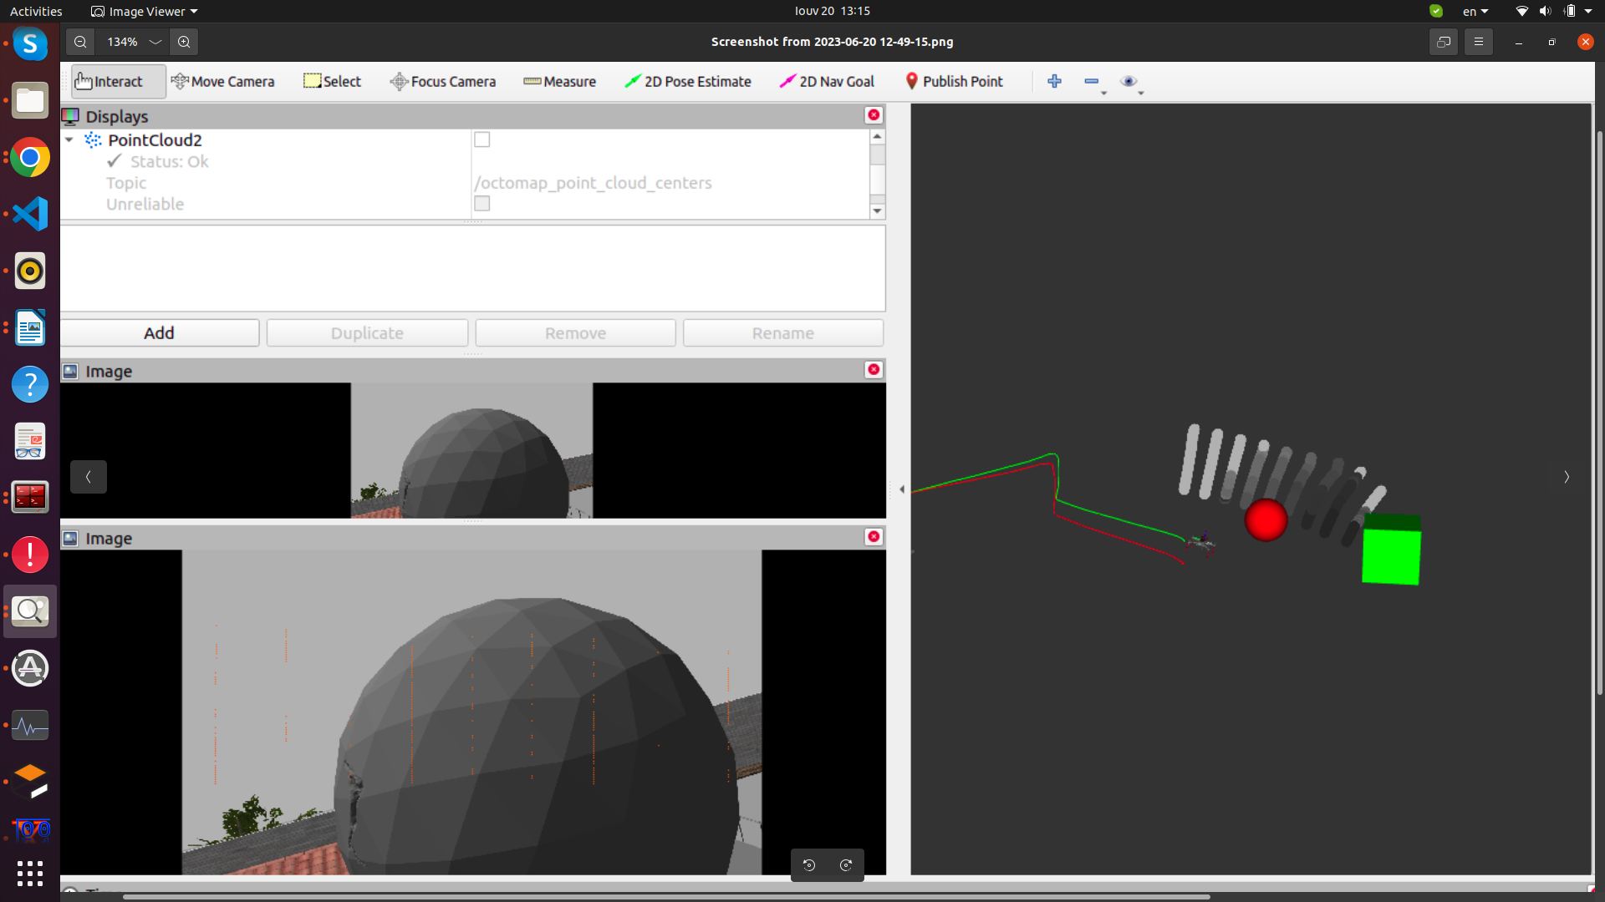
Task: Open the Image Viewer menu
Action: (x=144, y=11)
